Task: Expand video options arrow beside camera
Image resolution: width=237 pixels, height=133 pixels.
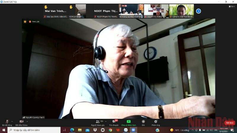Action: [x=27, y=121]
